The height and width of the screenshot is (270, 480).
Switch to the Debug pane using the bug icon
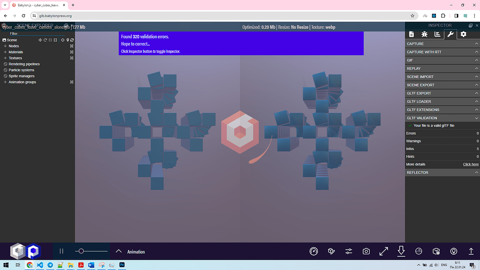pyautogui.click(x=424, y=33)
